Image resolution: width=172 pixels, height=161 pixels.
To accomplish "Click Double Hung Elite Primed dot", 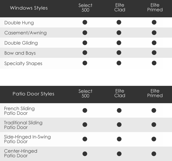I will pyautogui.click(x=154, y=22).
